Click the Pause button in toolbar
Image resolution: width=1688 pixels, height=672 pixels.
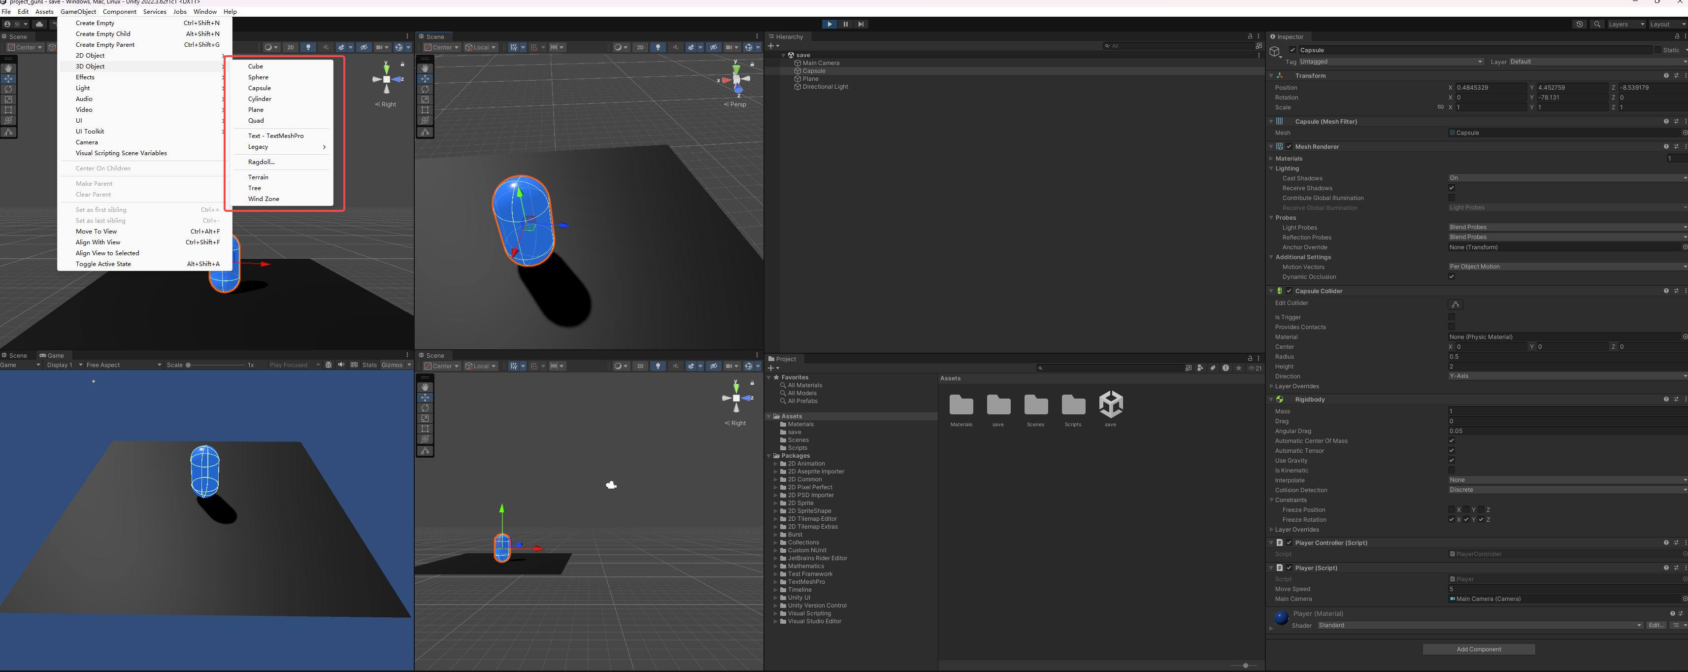click(x=845, y=24)
